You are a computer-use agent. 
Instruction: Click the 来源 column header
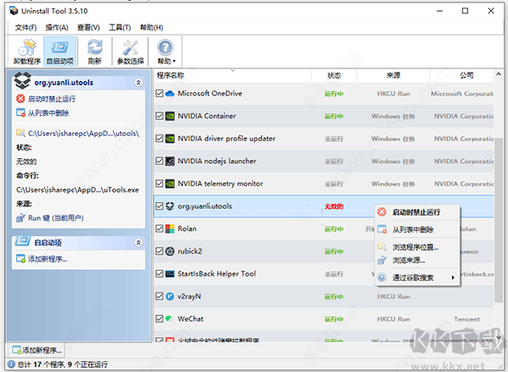click(x=393, y=75)
